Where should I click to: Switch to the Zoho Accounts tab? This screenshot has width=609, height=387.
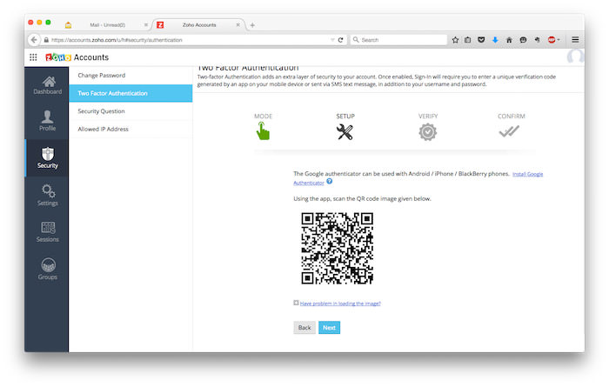click(x=199, y=25)
